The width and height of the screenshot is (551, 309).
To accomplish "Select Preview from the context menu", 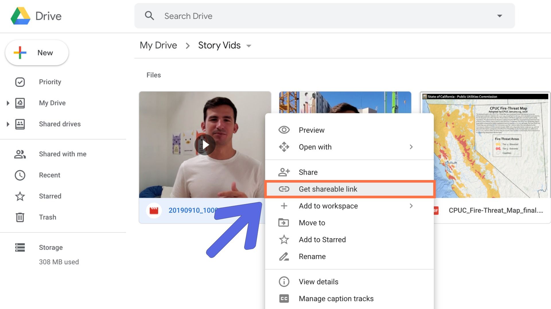I will coord(311,130).
